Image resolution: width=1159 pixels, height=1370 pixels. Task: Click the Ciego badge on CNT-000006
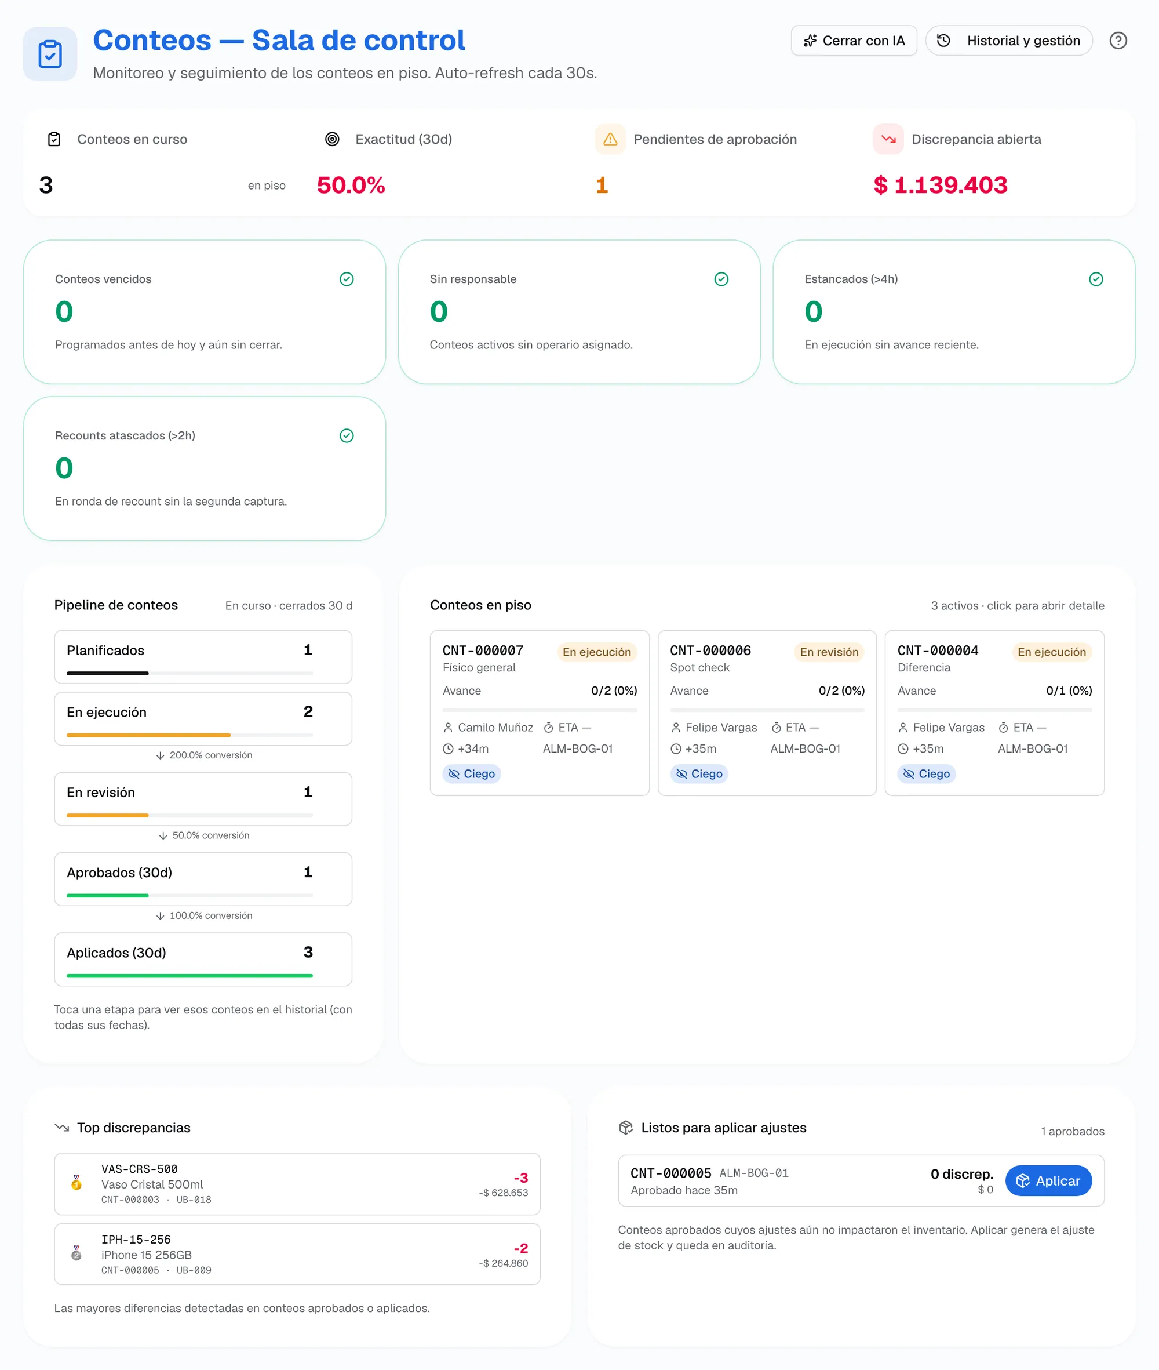tap(698, 774)
